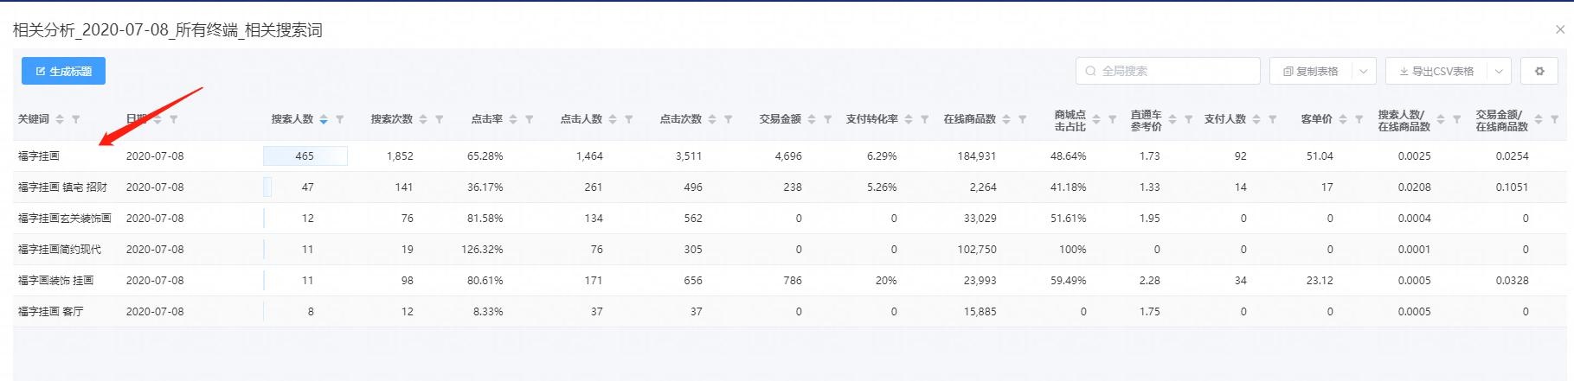Select keyword 福字挂画 客厅
This screenshot has width=1574, height=381.
pos(51,312)
